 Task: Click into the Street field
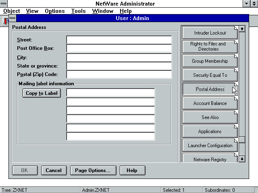click(x=119, y=40)
